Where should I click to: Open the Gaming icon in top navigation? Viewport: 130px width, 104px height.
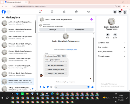pyautogui.click(x=88, y=12)
